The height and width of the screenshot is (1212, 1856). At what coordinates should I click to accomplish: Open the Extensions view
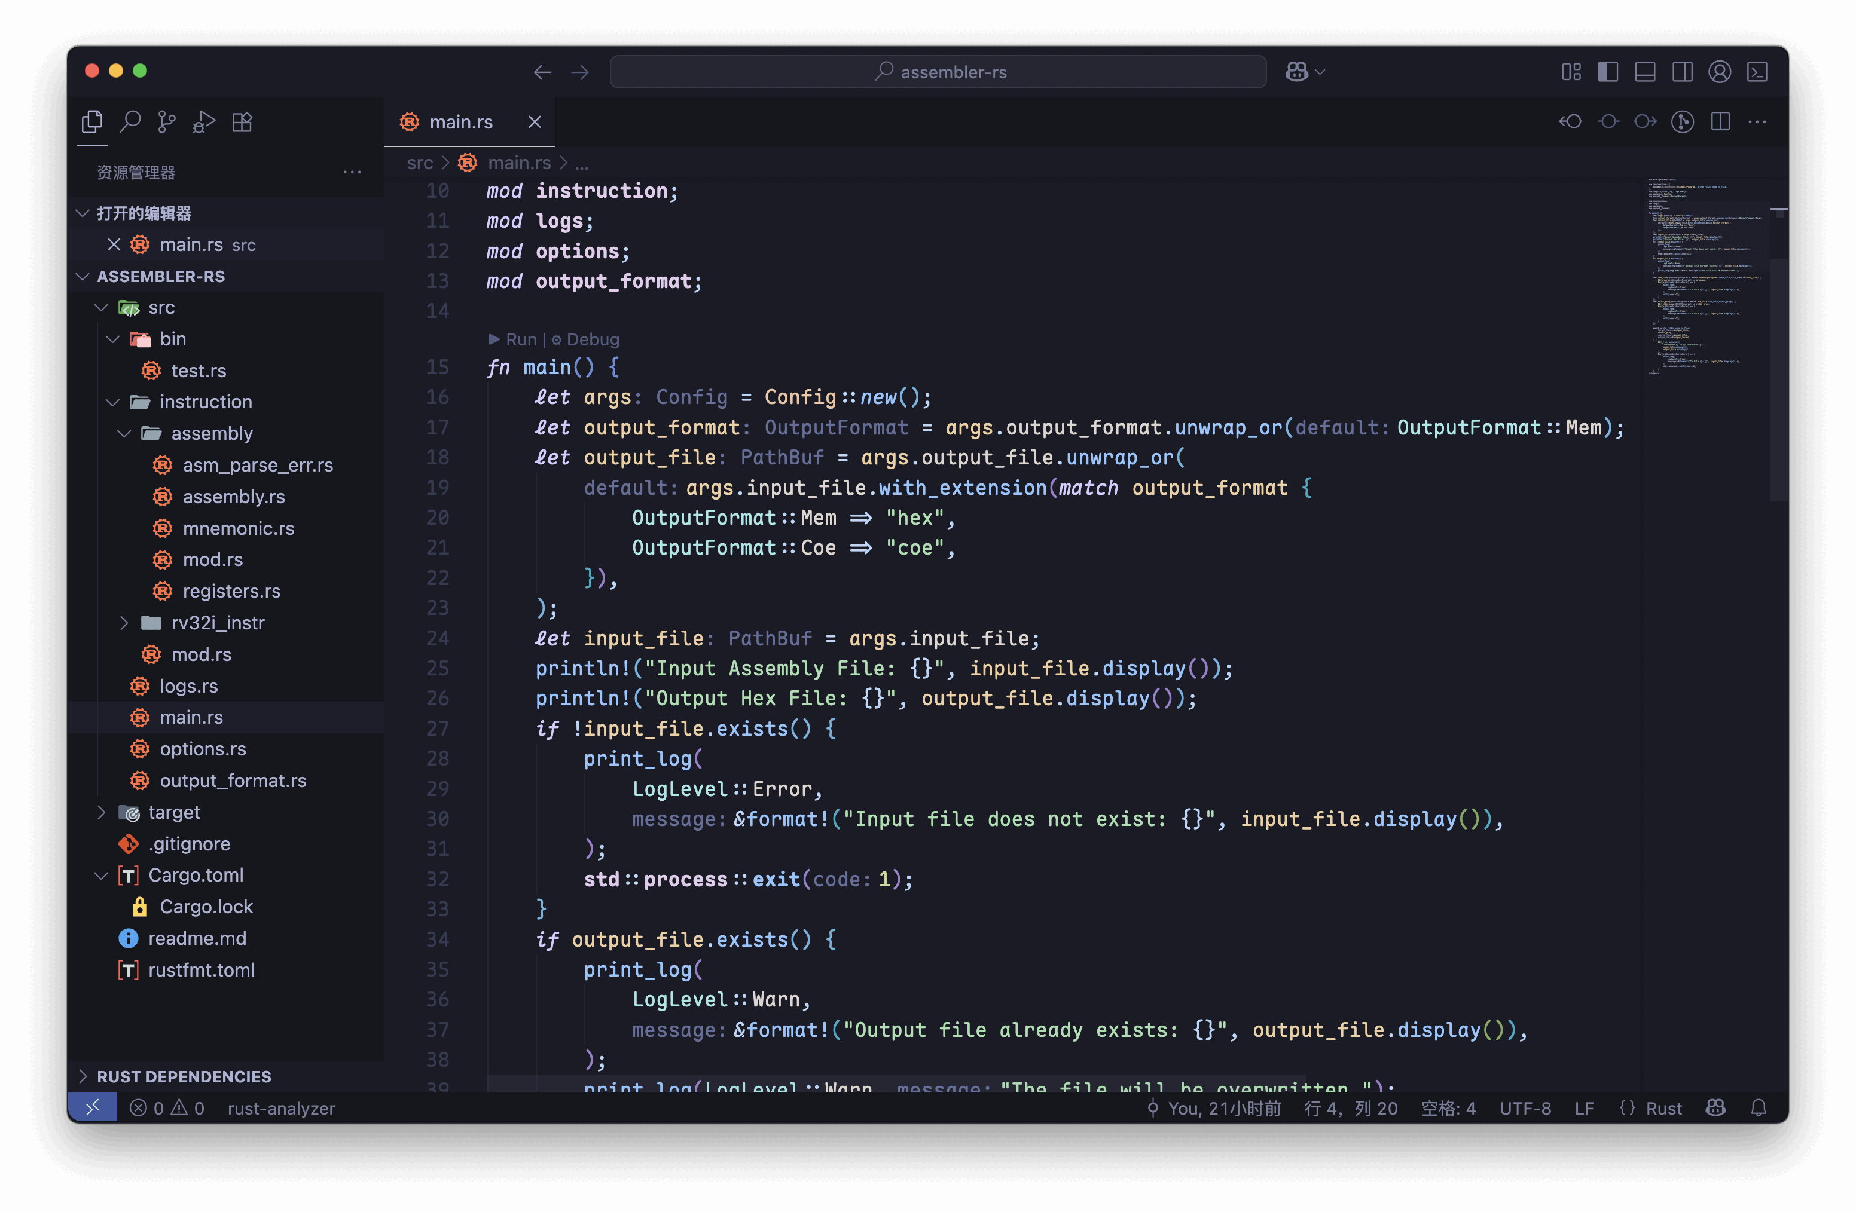pyautogui.click(x=242, y=121)
